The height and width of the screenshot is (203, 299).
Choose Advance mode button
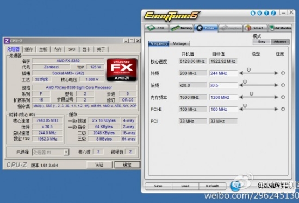pyautogui.click(x=280, y=42)
